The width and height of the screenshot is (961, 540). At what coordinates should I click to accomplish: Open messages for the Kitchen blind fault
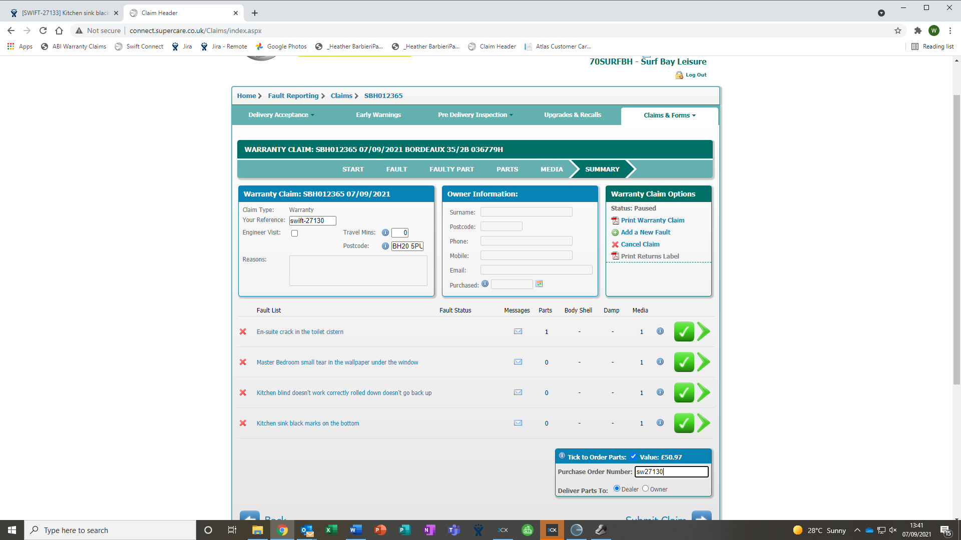(x=518, y=392)
